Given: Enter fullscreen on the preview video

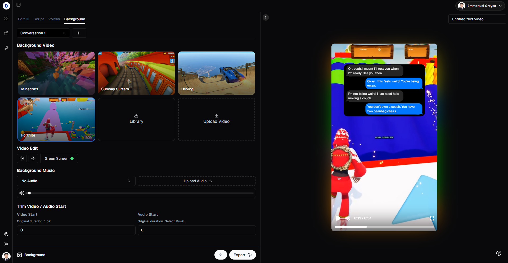Looking at the screenshot, I should tap(432, 218).
